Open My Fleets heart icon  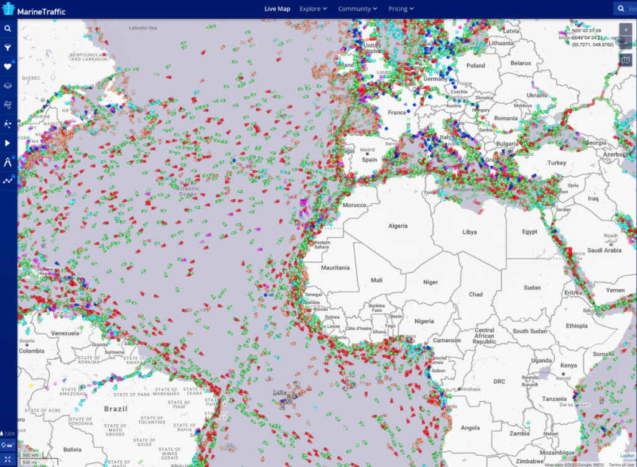pyautogui.click(x=8, y=66)
